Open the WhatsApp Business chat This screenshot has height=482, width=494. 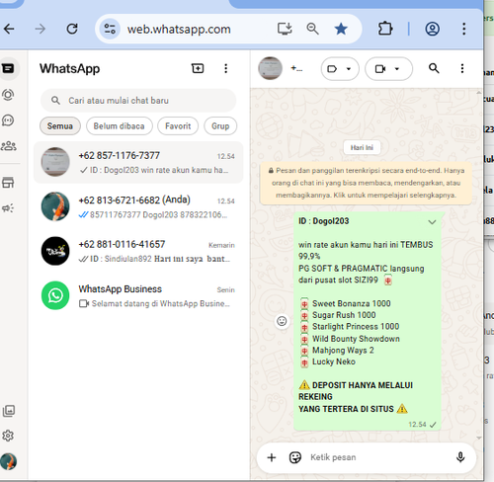pyautogui.click(x=138, y=295)
